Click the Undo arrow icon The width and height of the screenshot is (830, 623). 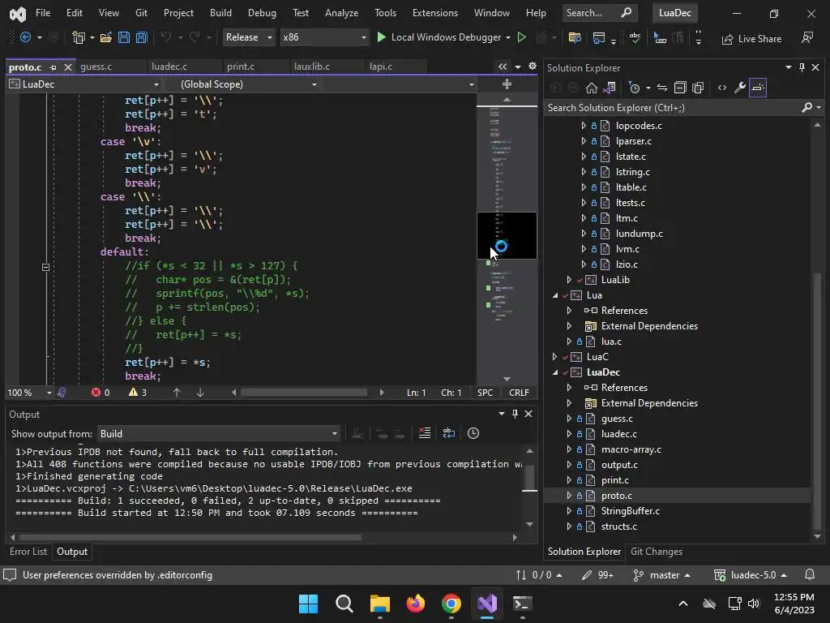pyautogui.click(x=165, y=37)
